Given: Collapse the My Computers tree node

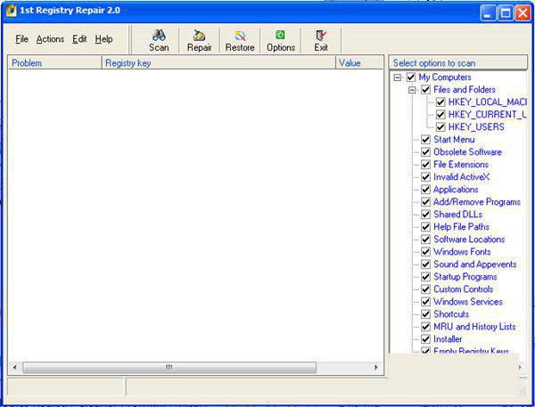Looking at the screenshot, I should pos(397,77).
